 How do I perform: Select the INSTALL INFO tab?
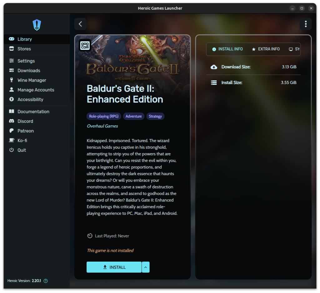pos(227,49)
